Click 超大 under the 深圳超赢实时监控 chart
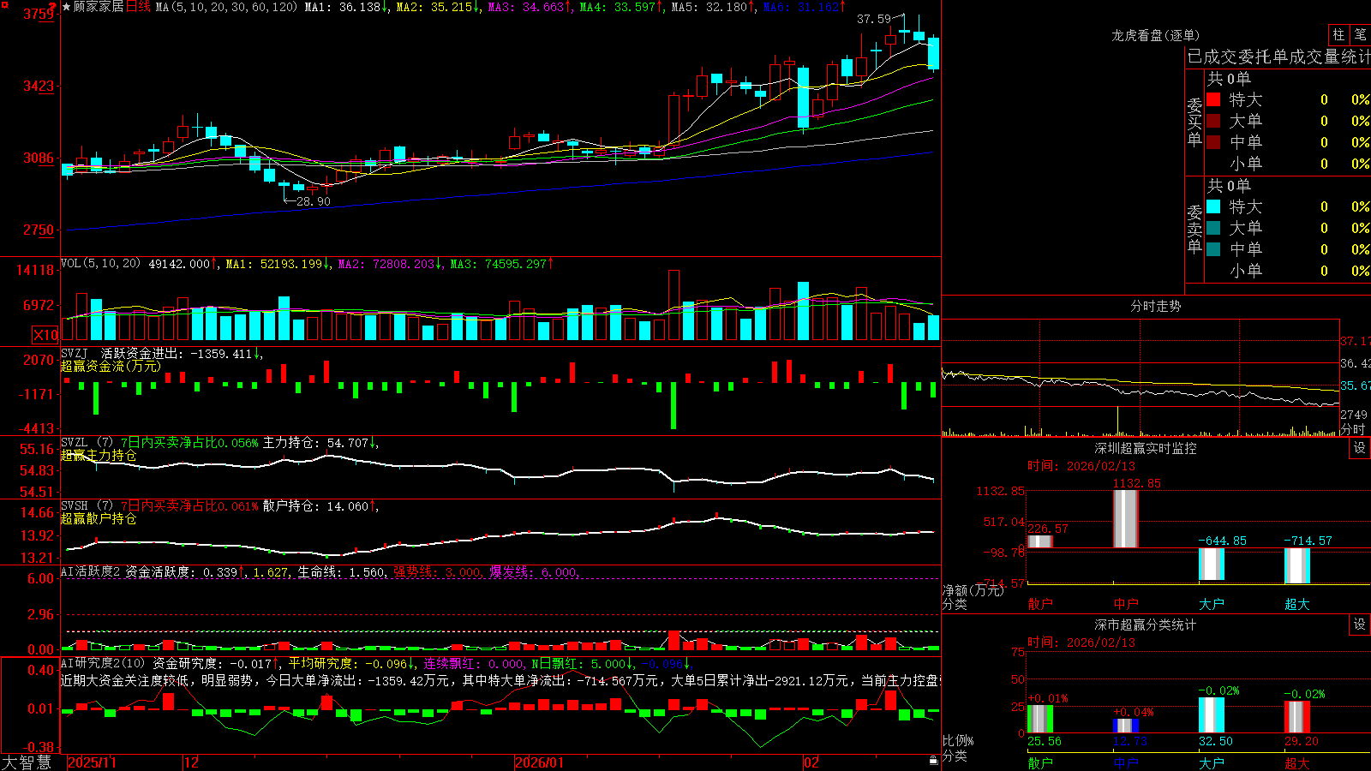1371x771 pixels. pyautogui.click(x=1297, y=604)
